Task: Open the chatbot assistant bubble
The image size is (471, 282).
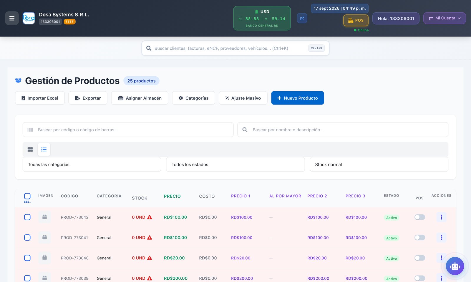Action: [x=455, y=266]
